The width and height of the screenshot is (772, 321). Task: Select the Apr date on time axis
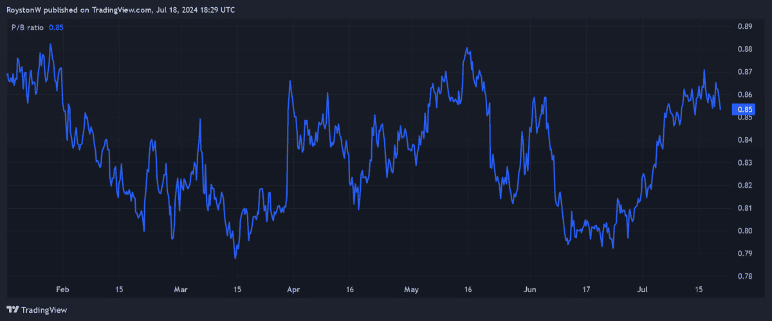click(293, 290)
